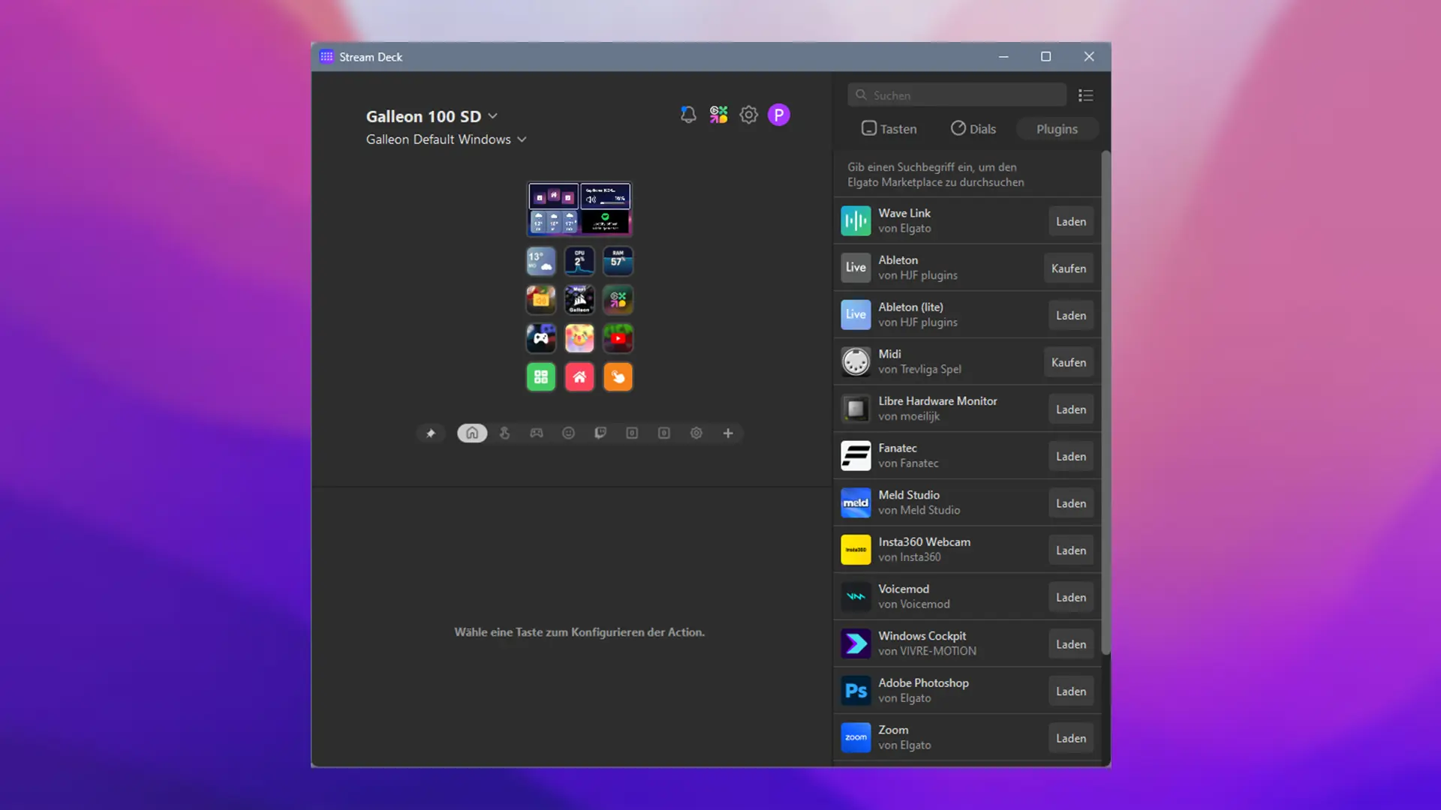Add a new page with the plus icon
Viewport: 1441px width, 810px height.
point(728,433)
